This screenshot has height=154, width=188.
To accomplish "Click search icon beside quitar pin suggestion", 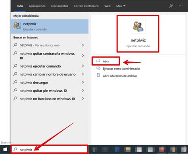I will [15, 90].
